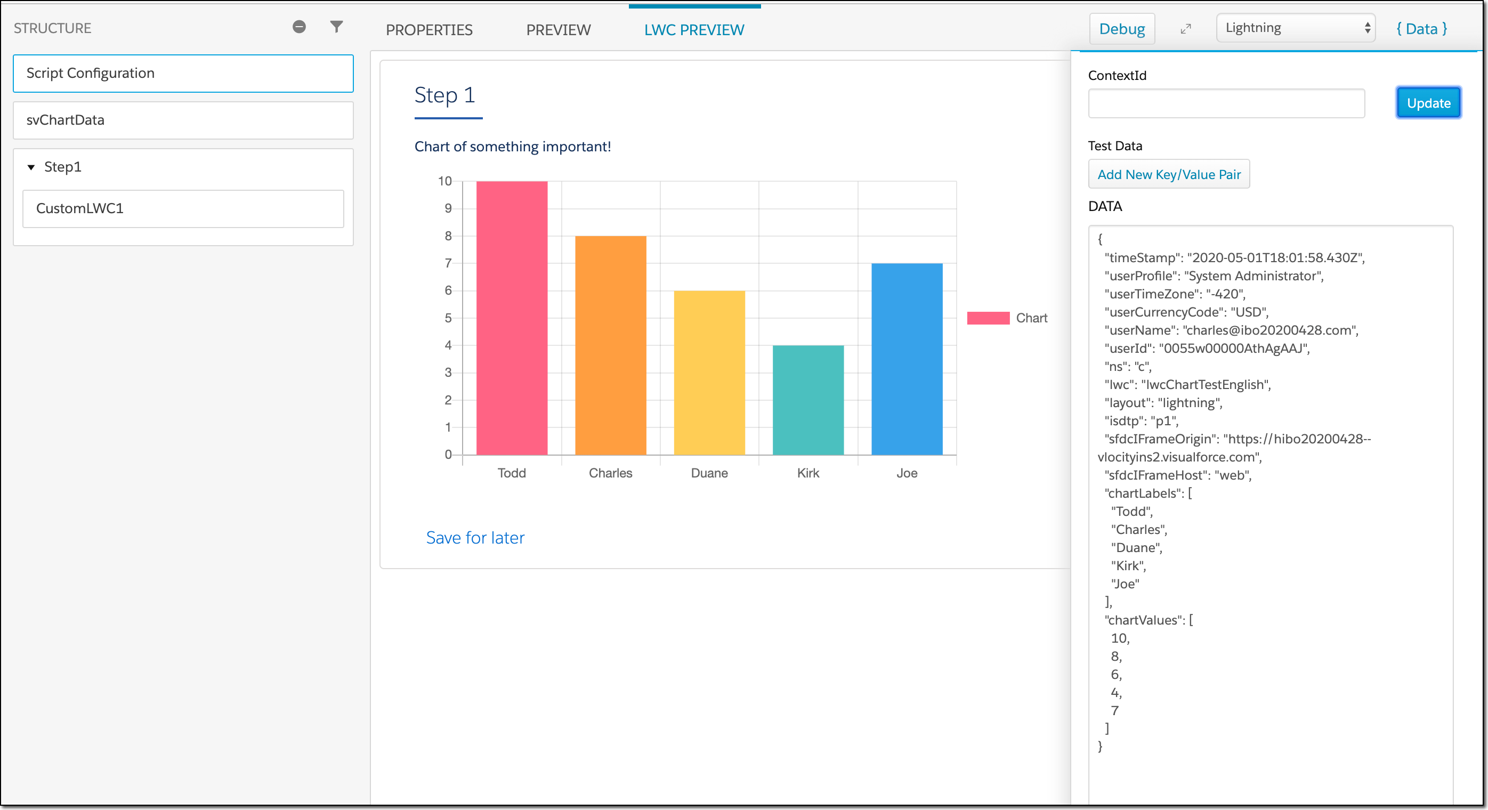Expand the preview using the diagonal arrows icon

coord(1186,28)
